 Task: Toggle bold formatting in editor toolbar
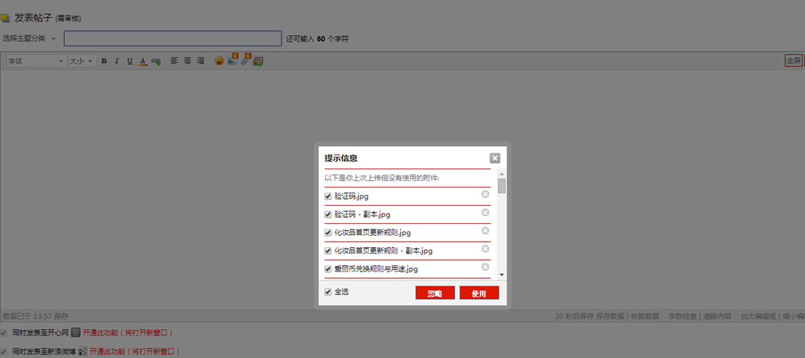(x=104, y=61)
